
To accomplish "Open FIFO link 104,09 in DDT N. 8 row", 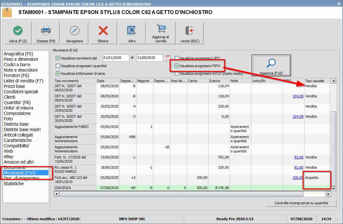I will point(298,96).
